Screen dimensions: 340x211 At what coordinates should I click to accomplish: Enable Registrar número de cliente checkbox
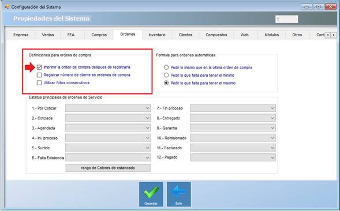tap(39, 75)
